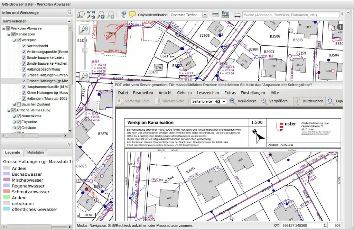Go to next map view
Screen dimensions: 354x230
pos(111,15)
